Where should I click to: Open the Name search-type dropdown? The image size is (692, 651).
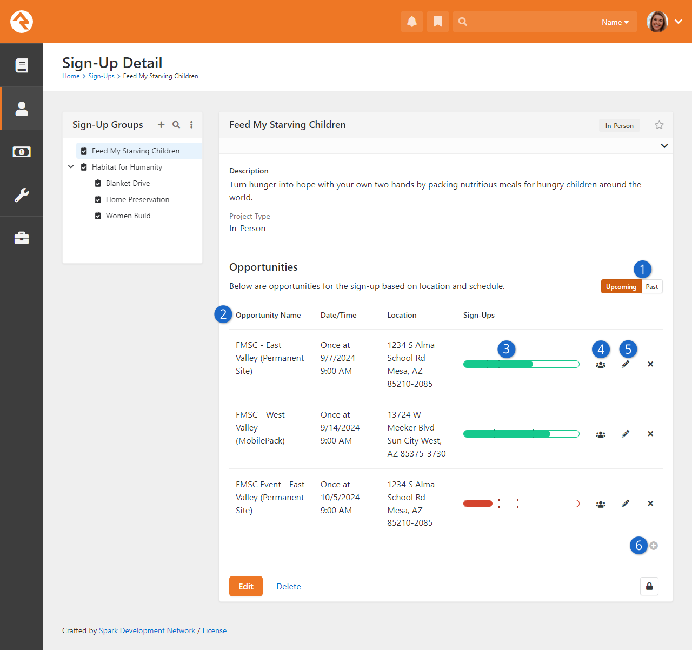click(x=615, y=22)
